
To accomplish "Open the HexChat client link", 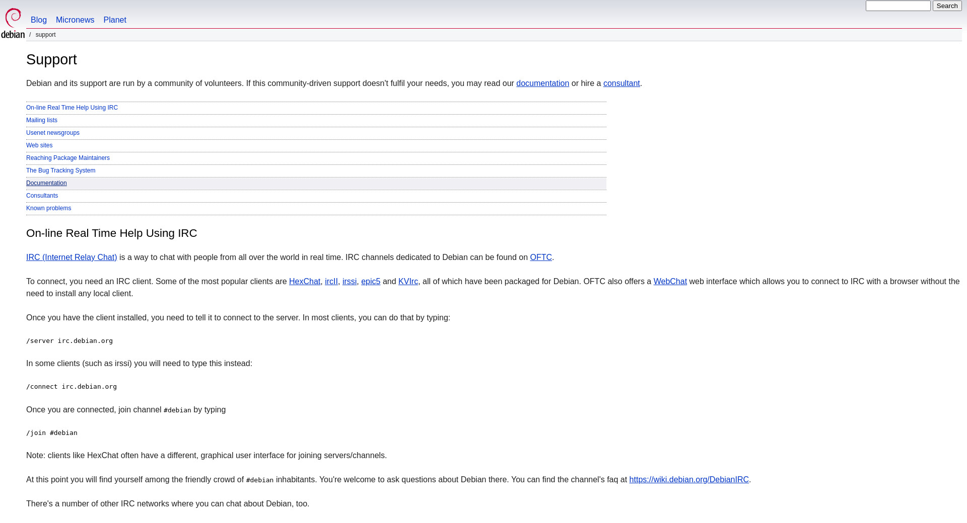I will tap(304, 282).
